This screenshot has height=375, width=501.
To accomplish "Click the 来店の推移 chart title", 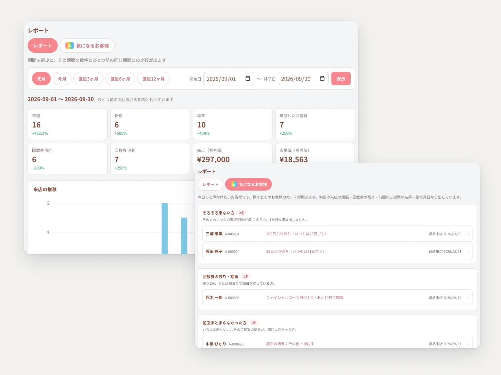I will click(x=45, y=190).
